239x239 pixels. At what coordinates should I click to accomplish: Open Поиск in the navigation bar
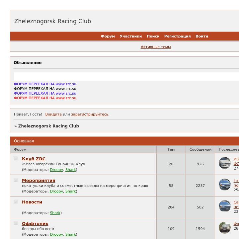(153, 36)
